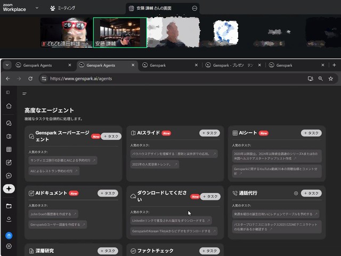Add task for AIスライド
Screen dimensions: 341x256
point(209,133)
